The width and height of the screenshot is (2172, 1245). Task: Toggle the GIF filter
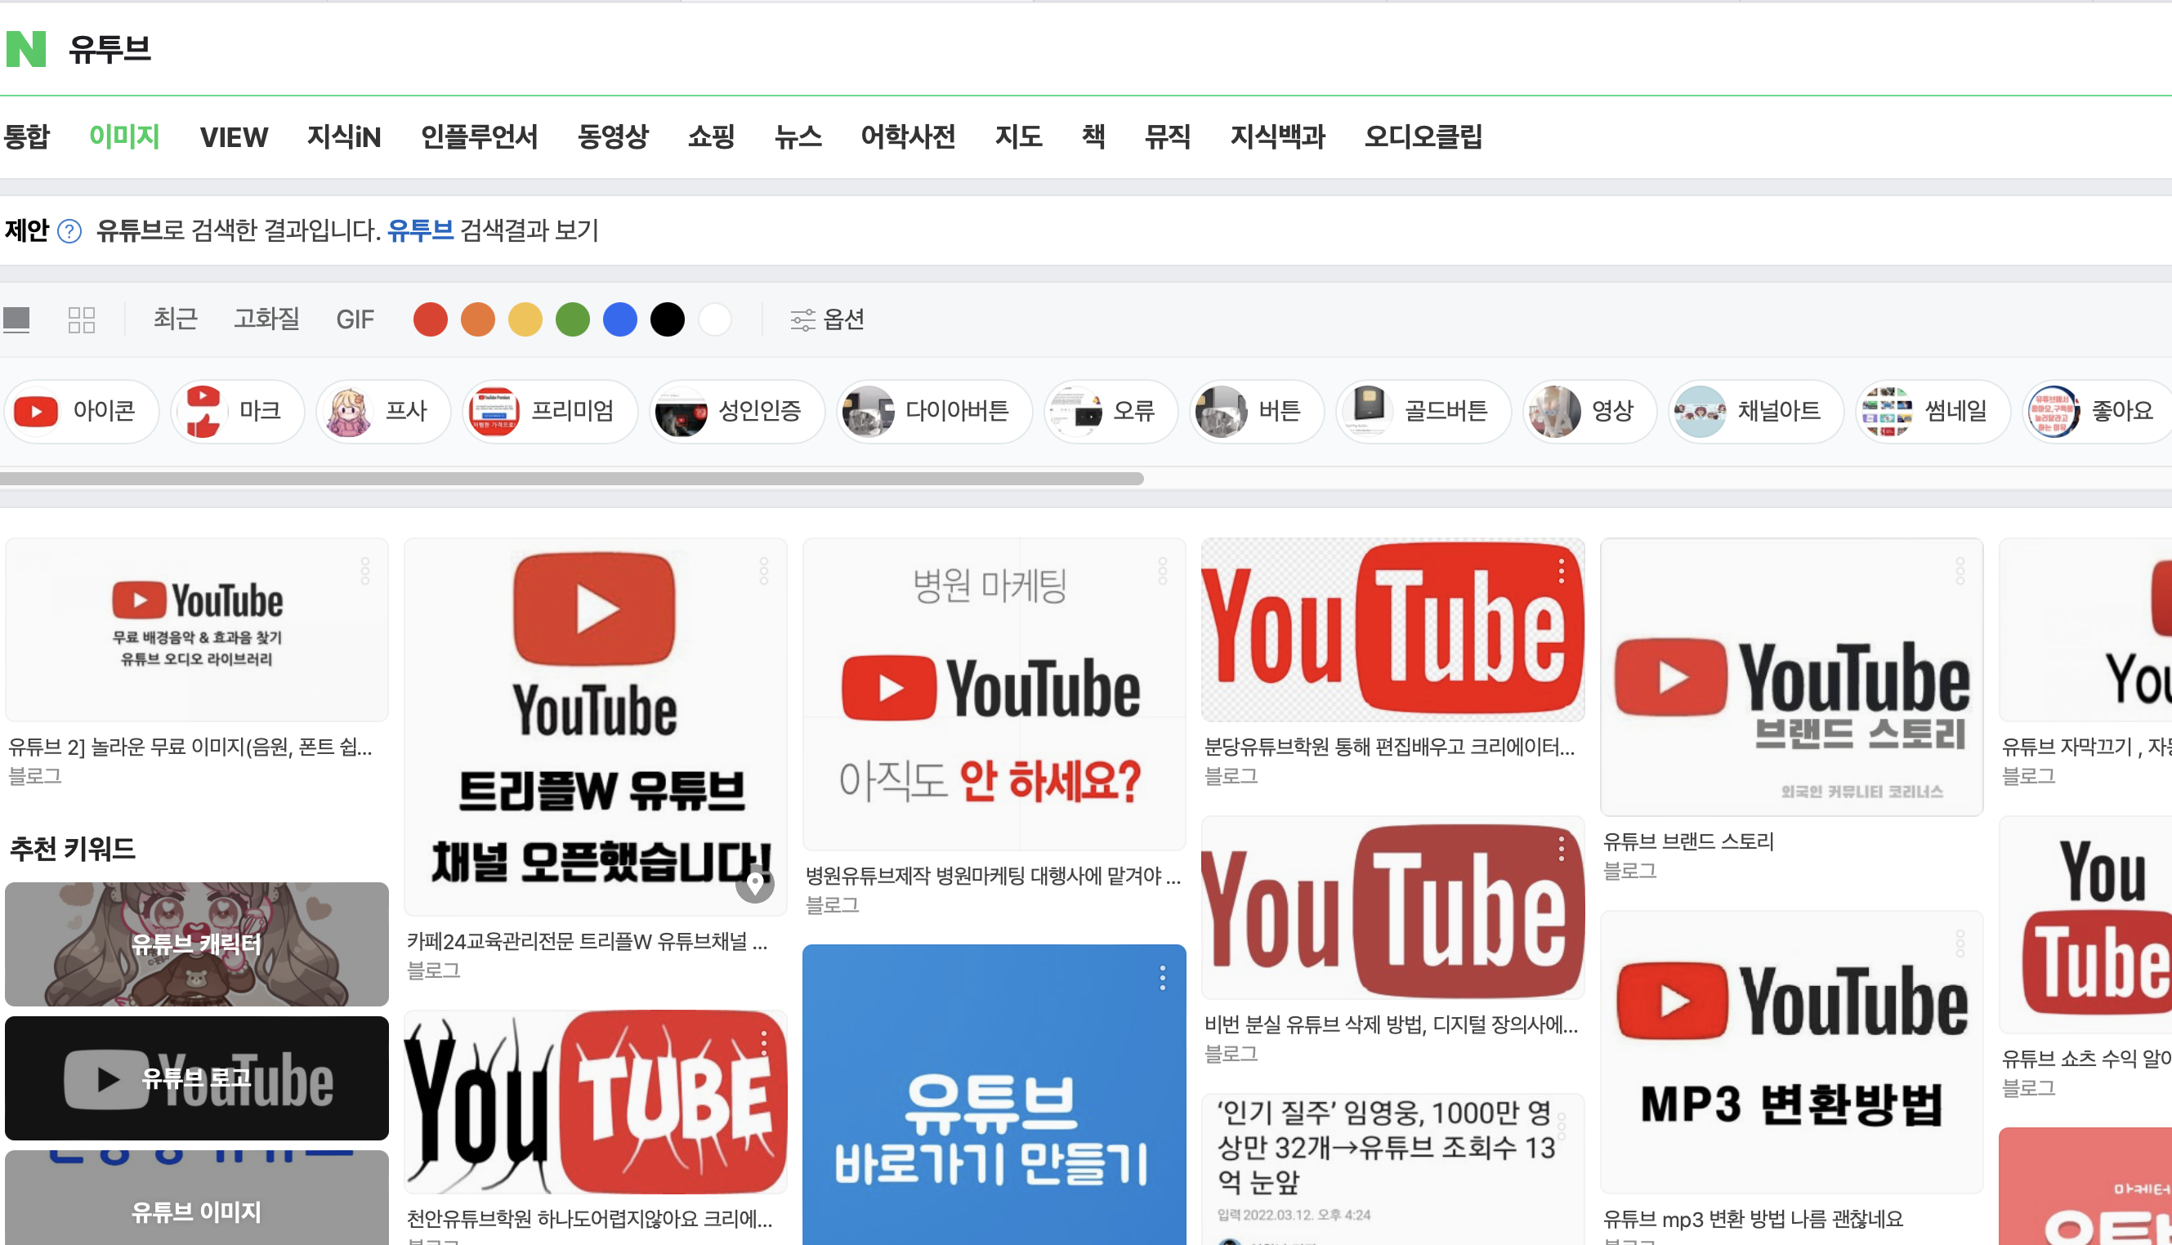pos(355,319)
